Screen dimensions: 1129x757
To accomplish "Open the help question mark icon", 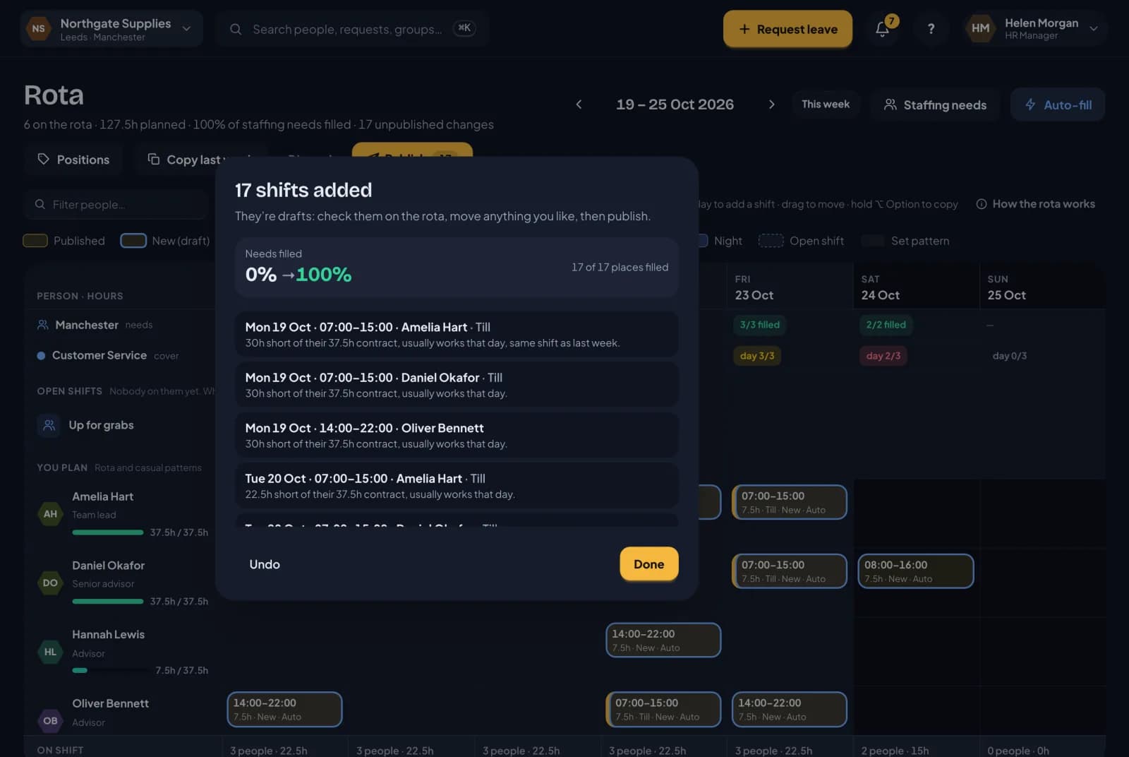I will coord(931,29).
